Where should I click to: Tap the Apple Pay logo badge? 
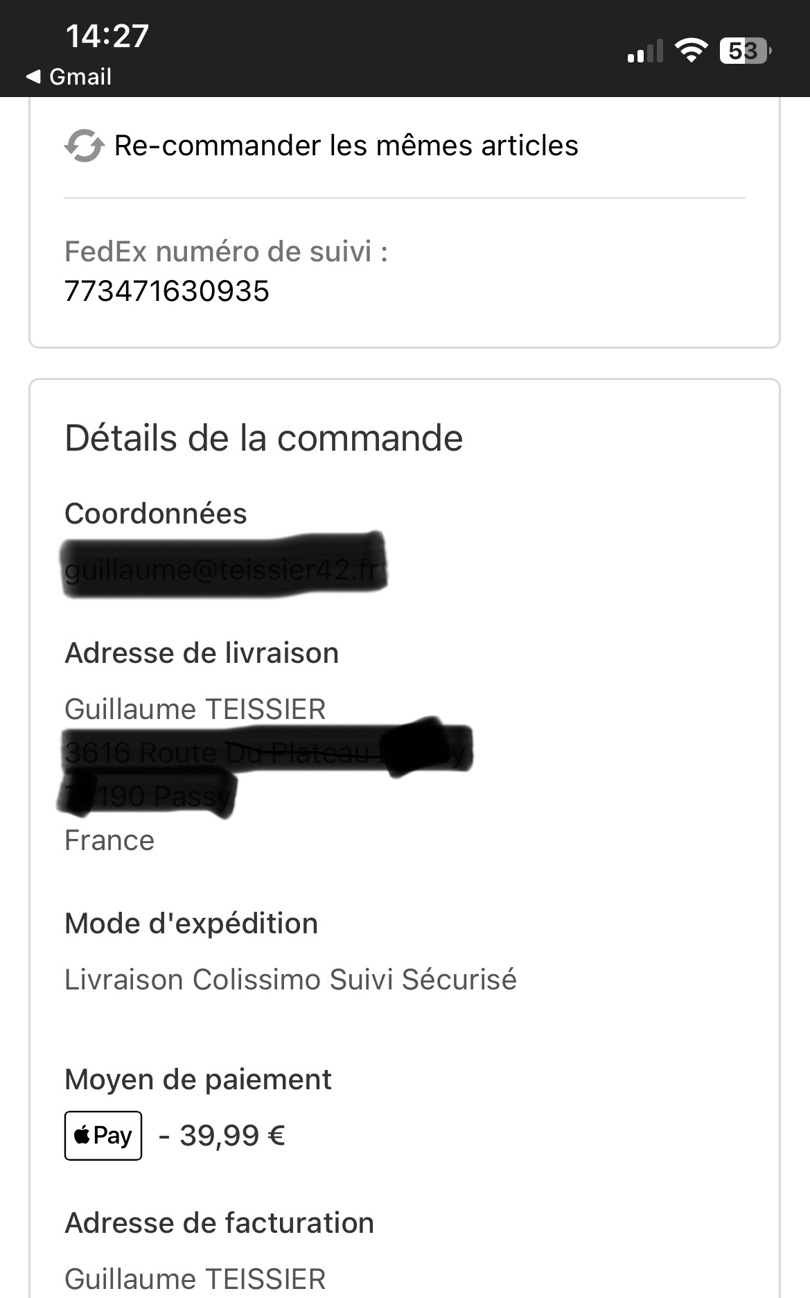click(x=103, y=1136)
